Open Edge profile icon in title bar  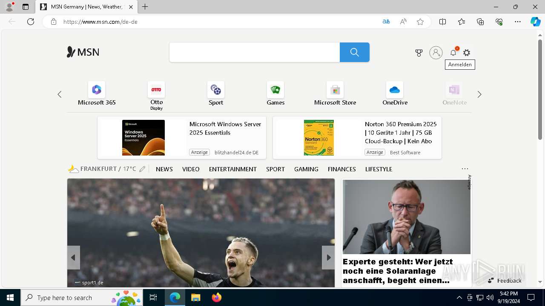9,7
